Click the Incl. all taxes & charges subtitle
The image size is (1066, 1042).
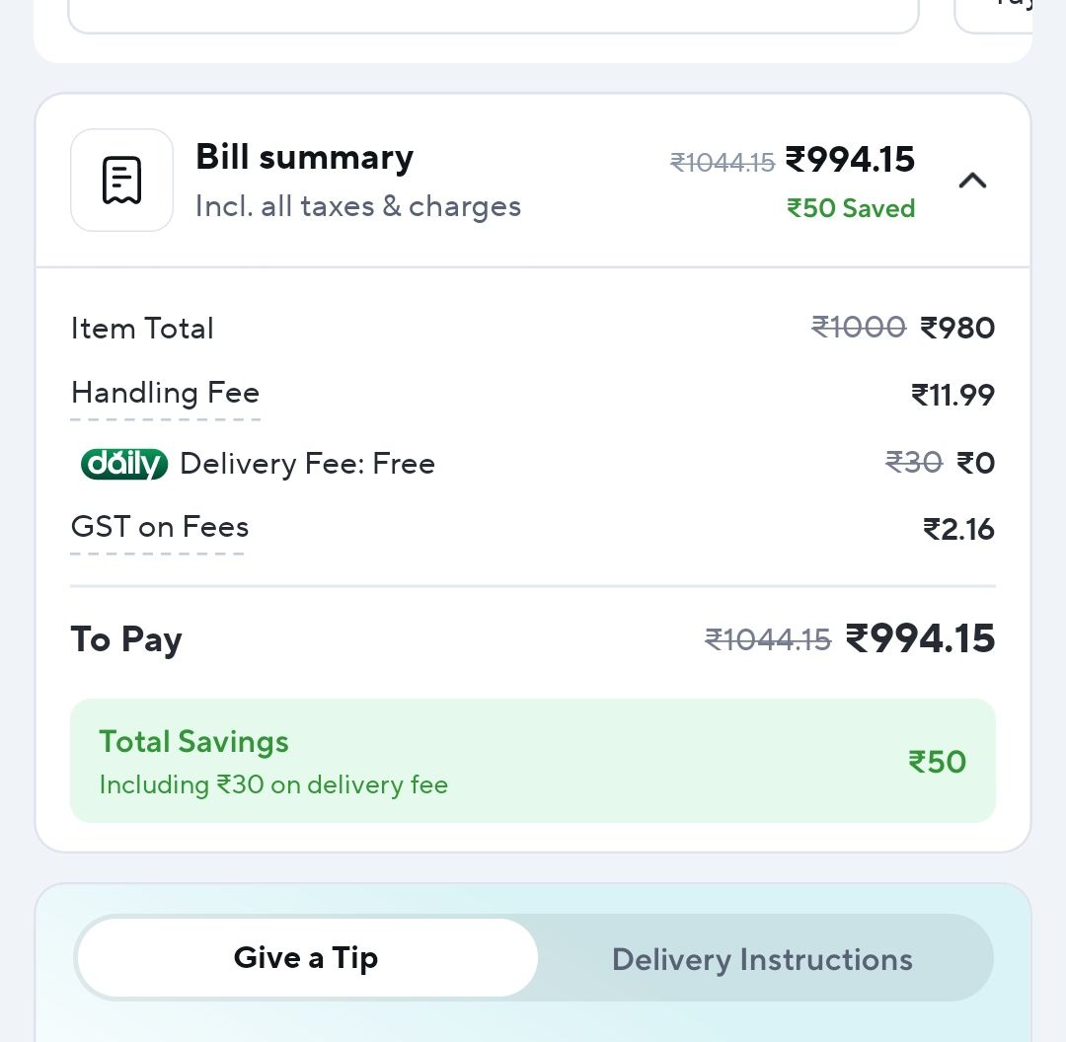tap(357, 207)
